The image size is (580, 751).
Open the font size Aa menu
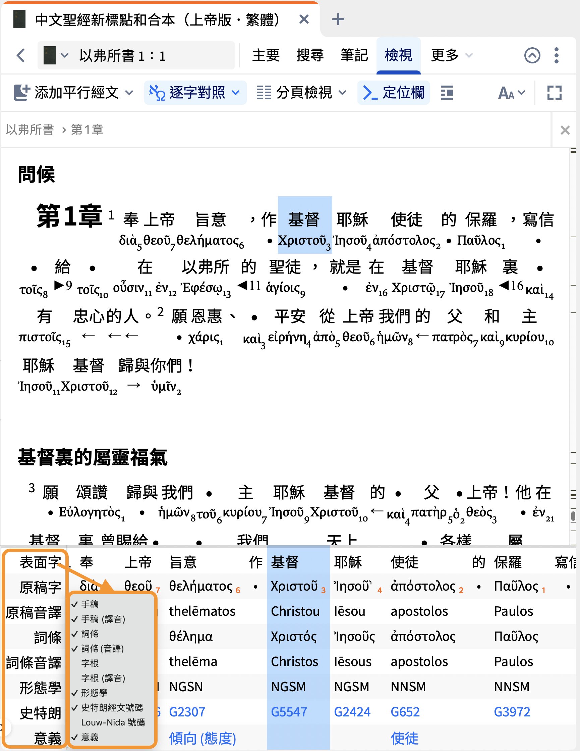(x=512, y=93)
